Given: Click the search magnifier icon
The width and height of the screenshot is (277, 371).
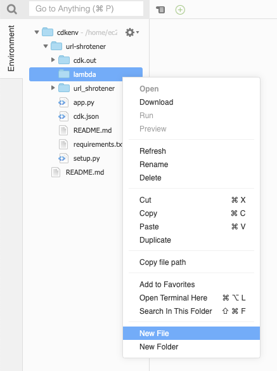Looking at the screenshot, I should (12, 10).
